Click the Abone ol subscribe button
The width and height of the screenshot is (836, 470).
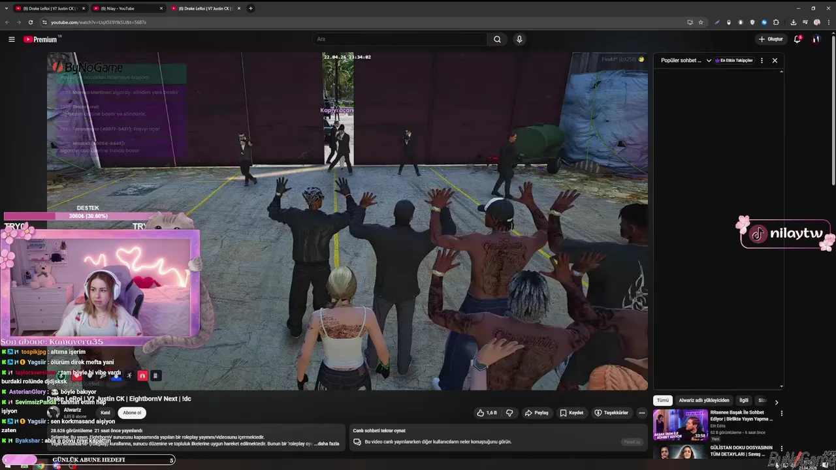[x=132, y=413]
